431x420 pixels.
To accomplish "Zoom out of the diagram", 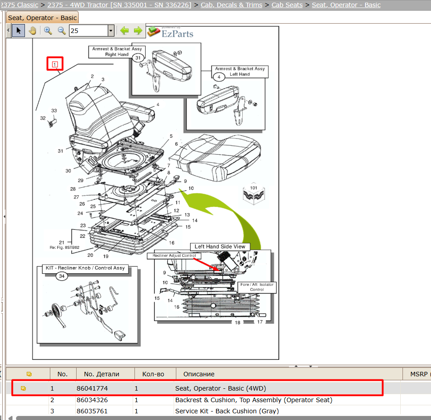I will (x=61, y=31).
